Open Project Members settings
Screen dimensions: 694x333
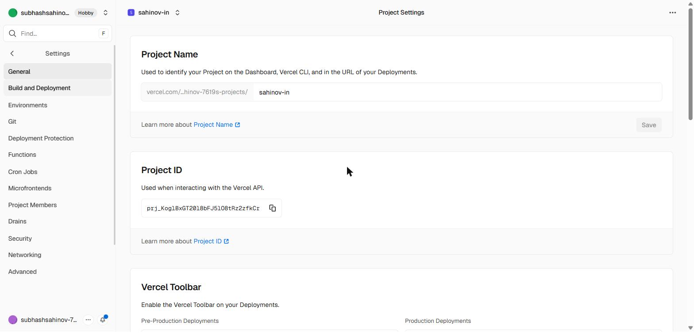(x=58, y=205)
